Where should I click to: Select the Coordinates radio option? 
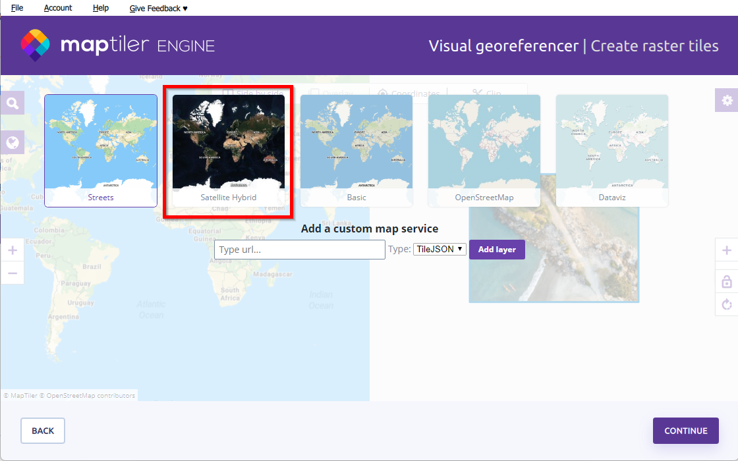coord(383,94)
